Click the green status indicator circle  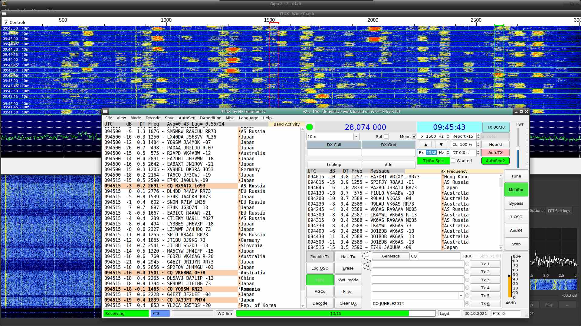click(x=310, y=127)
